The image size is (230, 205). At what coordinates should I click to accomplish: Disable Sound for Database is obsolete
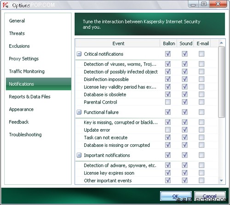pos(184,94)
